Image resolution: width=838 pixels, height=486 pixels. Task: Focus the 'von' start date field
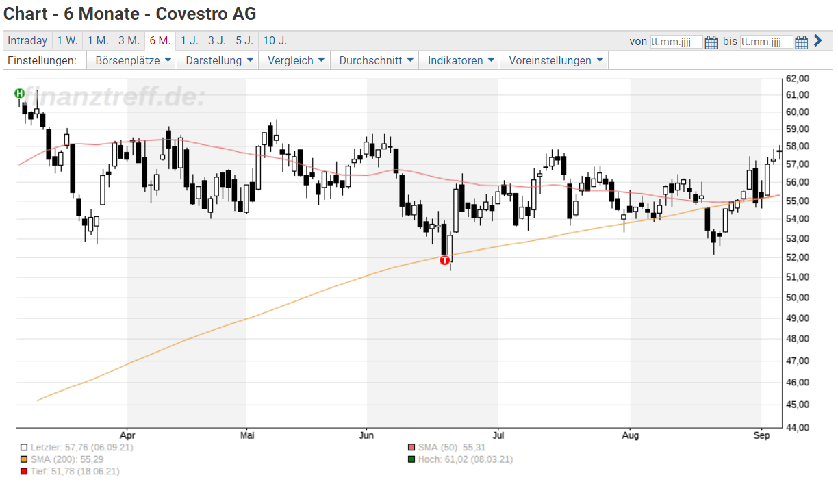point(676,42)
